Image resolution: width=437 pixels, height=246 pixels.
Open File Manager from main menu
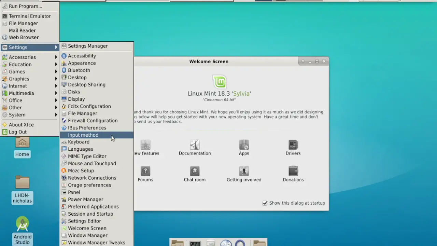tap(30, 23)
